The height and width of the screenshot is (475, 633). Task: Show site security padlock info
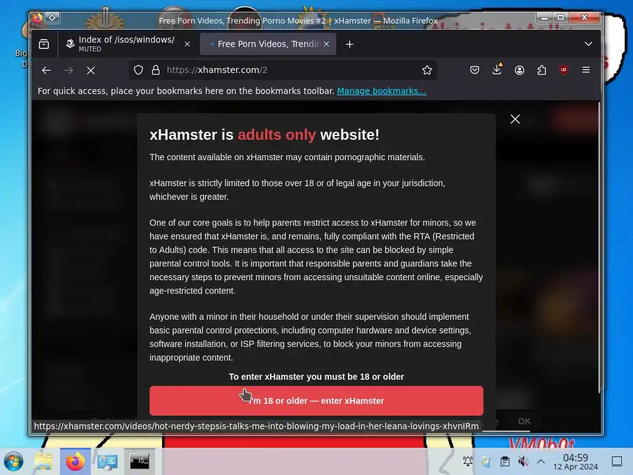tap(156, 71)
